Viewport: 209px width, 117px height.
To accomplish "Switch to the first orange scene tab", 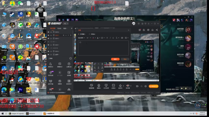I will (53, 28).
